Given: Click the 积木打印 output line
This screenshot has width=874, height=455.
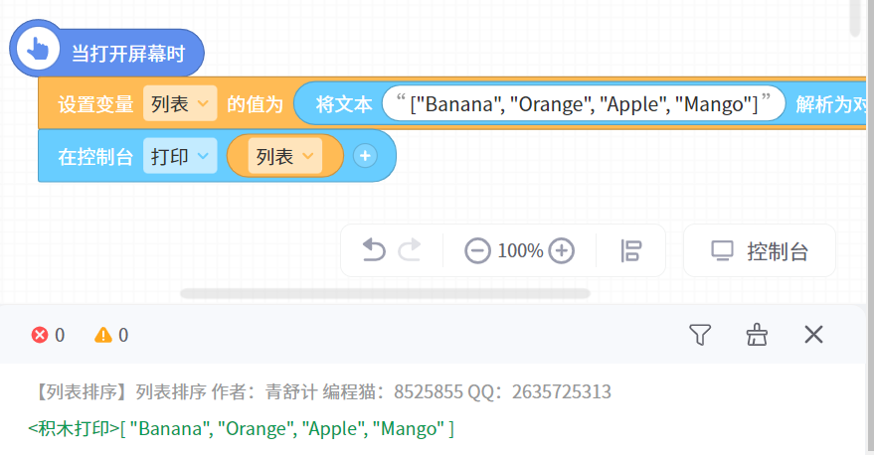Looking at the screenshot, I should [242, 429].
